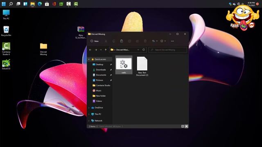Image resolution: width=262 pixels, height=147 pixels.
Task: Select the New Text Document (2) file
Action: tap(142, 66)
